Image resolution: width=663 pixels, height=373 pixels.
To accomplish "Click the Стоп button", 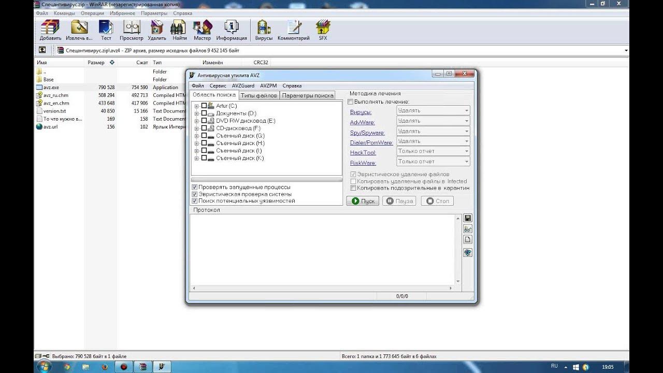I will click(437, 201).
